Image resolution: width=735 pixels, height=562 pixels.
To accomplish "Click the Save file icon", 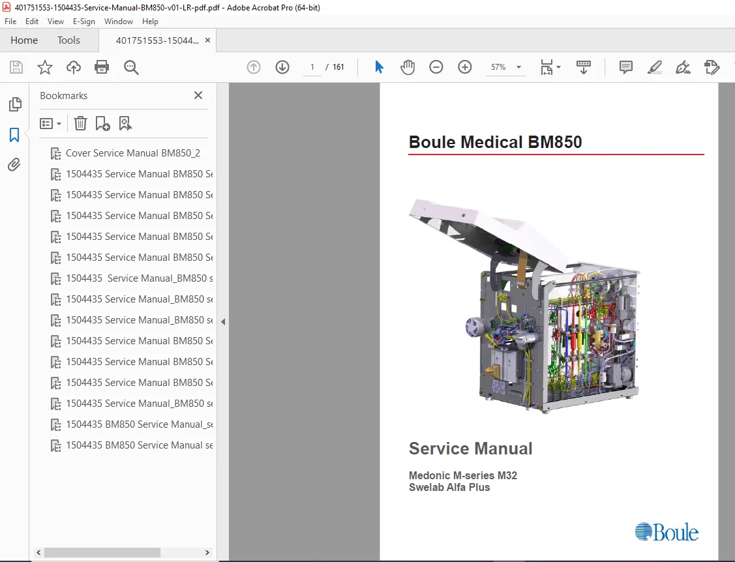I will coord(16,67).
